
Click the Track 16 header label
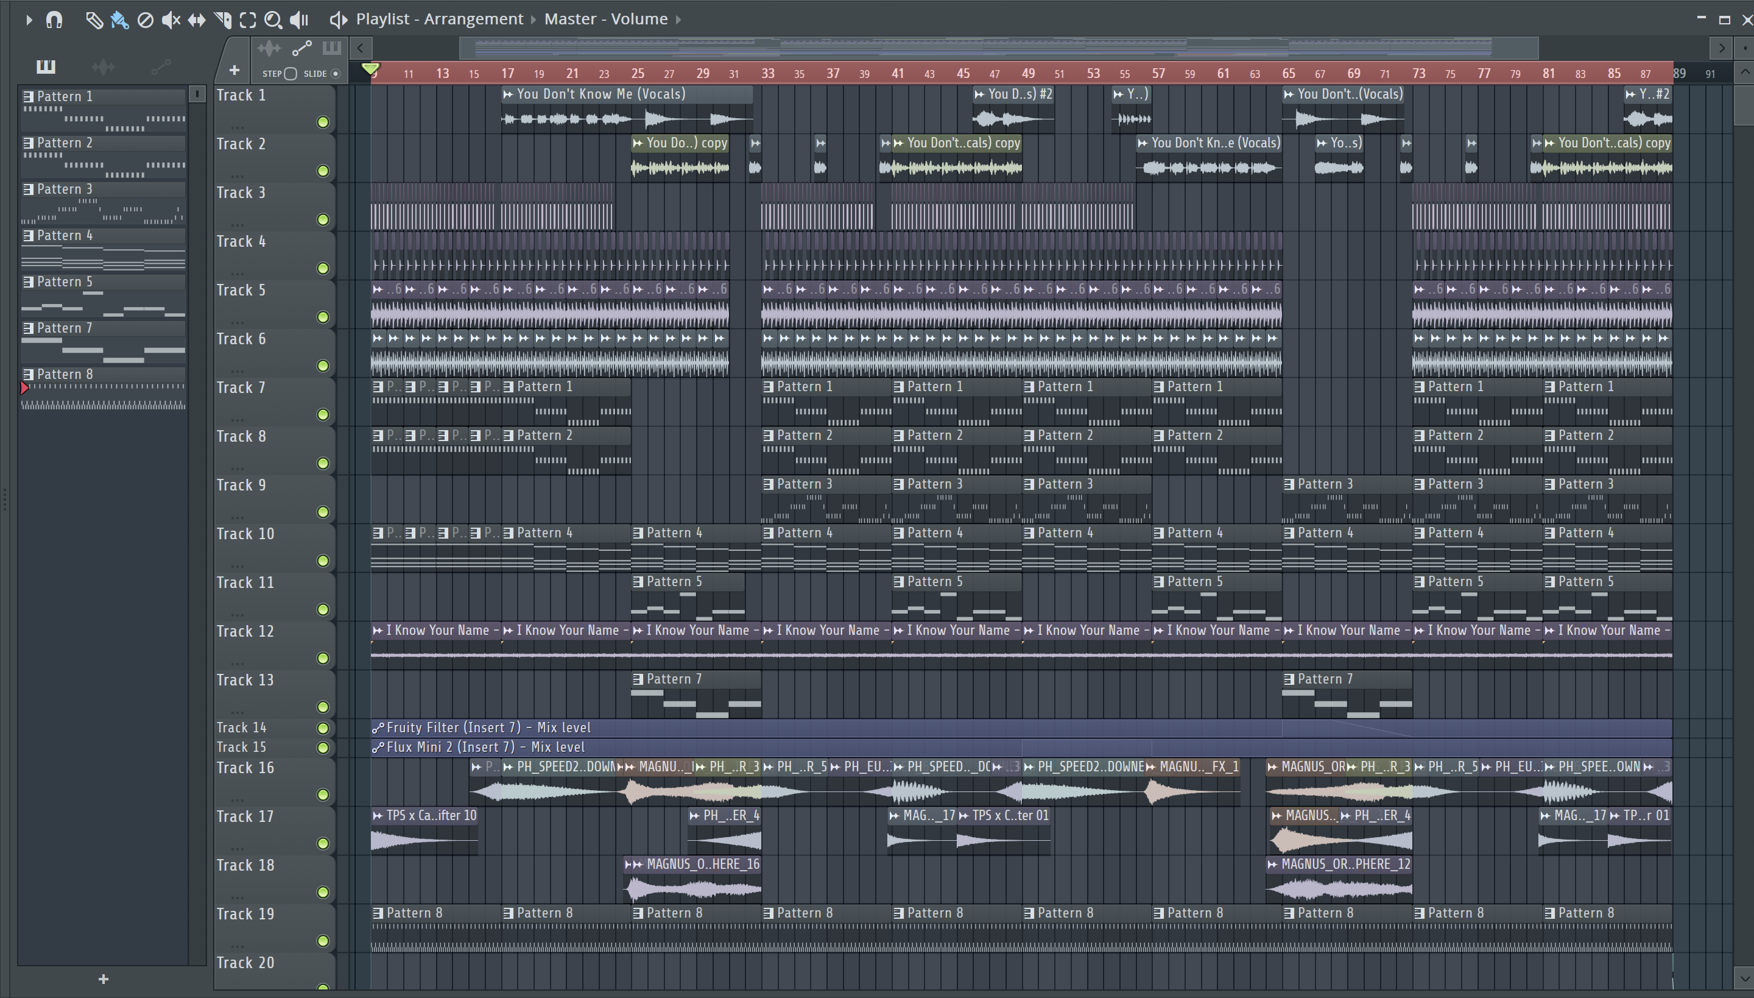coord(245,768)
